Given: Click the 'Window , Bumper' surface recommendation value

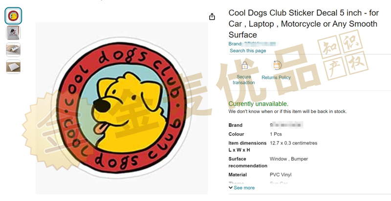Looking at the screenshot, I should [289, 159].
